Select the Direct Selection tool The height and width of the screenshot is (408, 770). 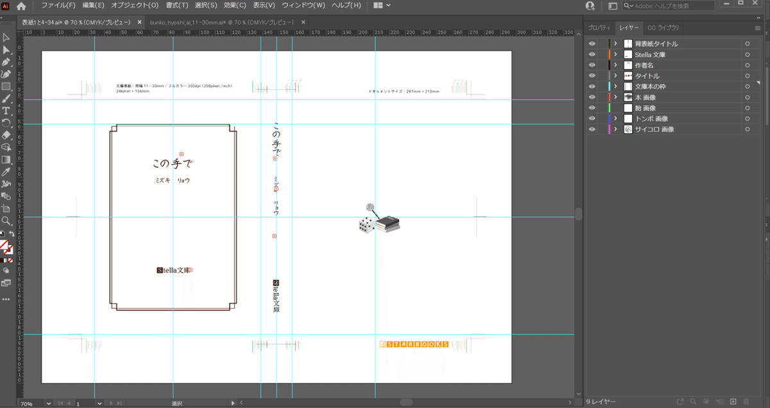(x=6, y=50)
